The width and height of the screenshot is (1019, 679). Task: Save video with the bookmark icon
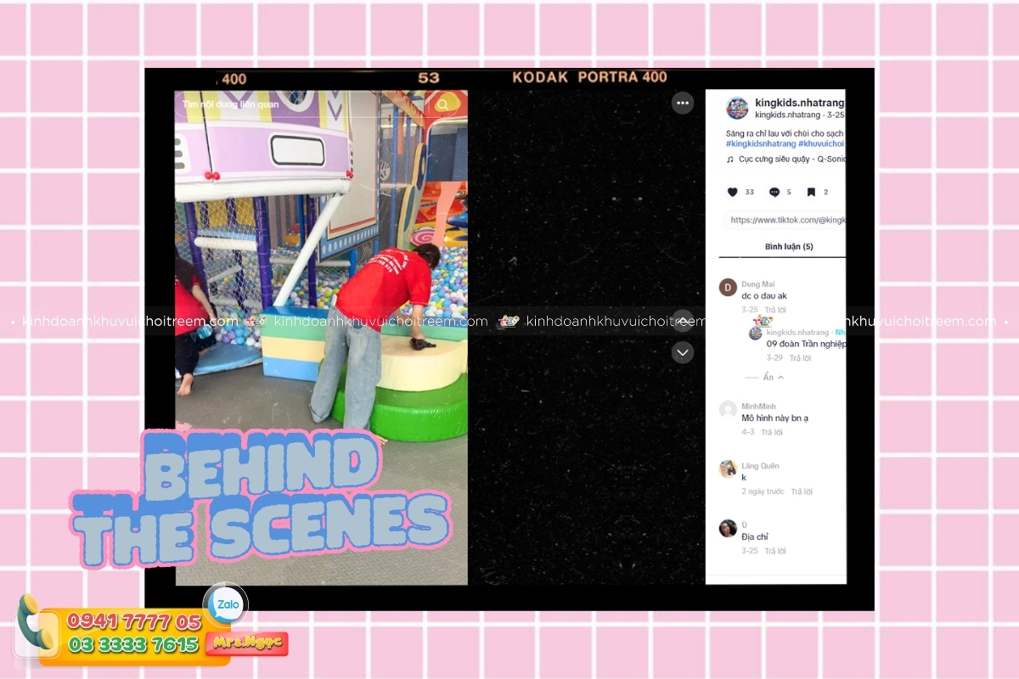click(x=811, y=192)
